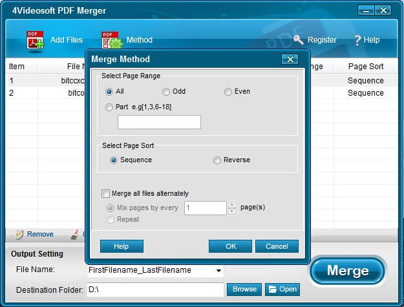
Task: Click Sequence in row 1 Page Sort column
Action: [366, 81]
